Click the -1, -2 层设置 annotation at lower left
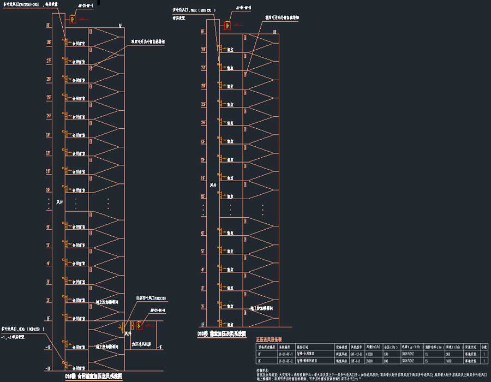Viewport: 491px width, 382px height. pos(16,336)
